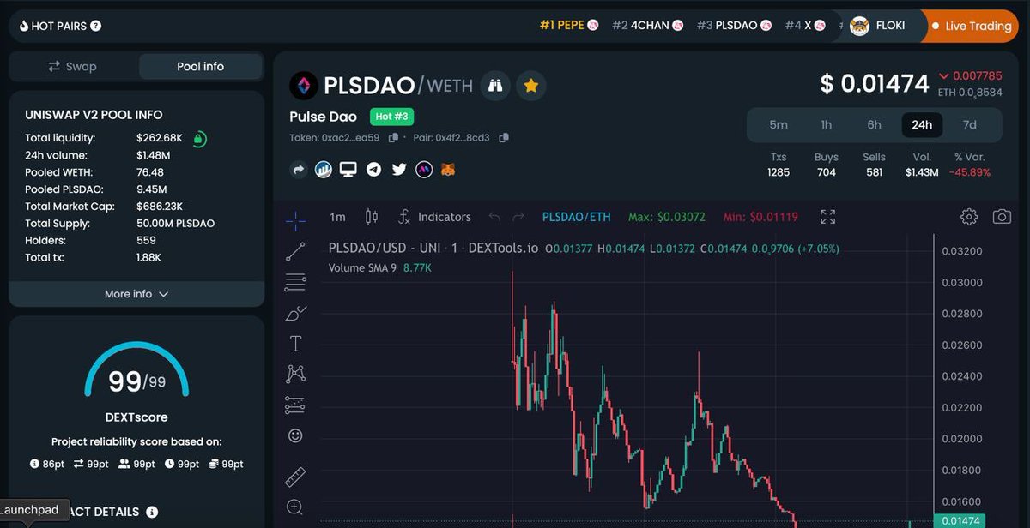Open the 1m chart interval dropdown
The width and height of the screenshot is (1030, 528).
tap(338, 217)
